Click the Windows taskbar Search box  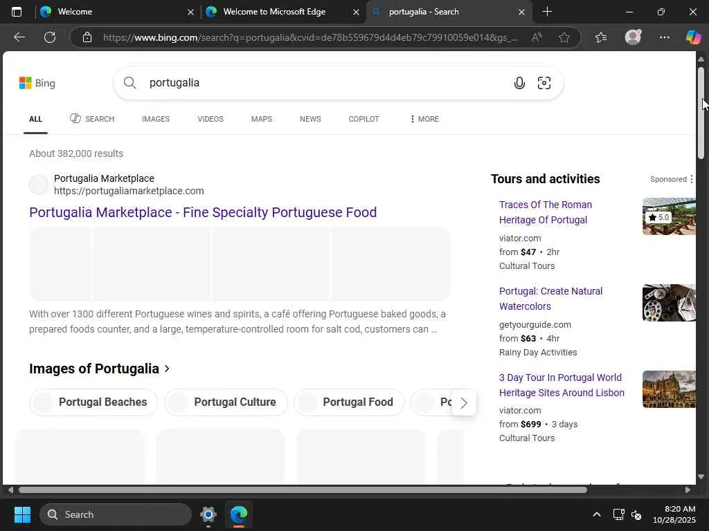click(116, 514)
